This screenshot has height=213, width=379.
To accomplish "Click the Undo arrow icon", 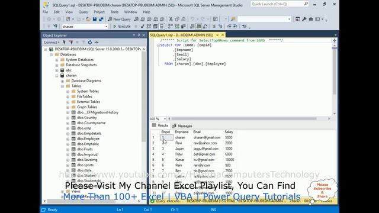I will [x=192, y=19].
